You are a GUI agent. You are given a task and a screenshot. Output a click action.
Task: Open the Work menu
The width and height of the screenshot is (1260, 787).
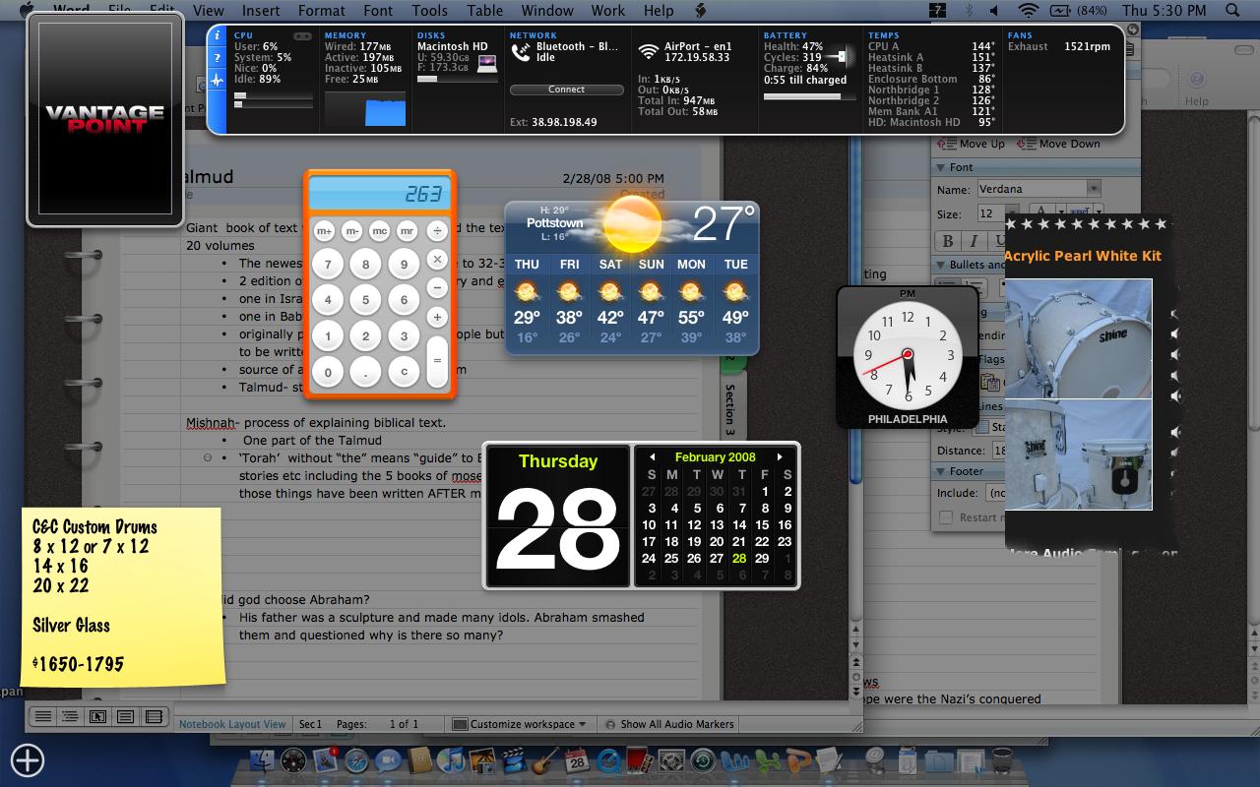(x=608, y=11)
